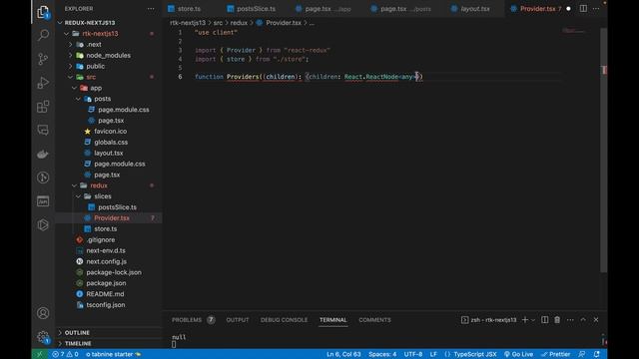The height and width of the screenshot is (359, 639).
Task: Open the Run and Debug icon
Action: pos(43,83)
